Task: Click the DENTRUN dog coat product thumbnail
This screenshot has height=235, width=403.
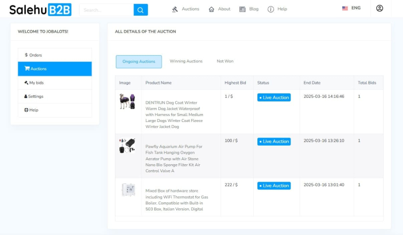Action: [x=127, y=101]
